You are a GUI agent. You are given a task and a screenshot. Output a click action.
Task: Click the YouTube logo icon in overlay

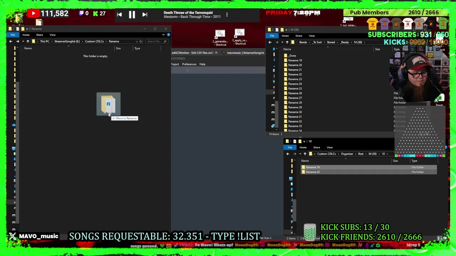33,14
